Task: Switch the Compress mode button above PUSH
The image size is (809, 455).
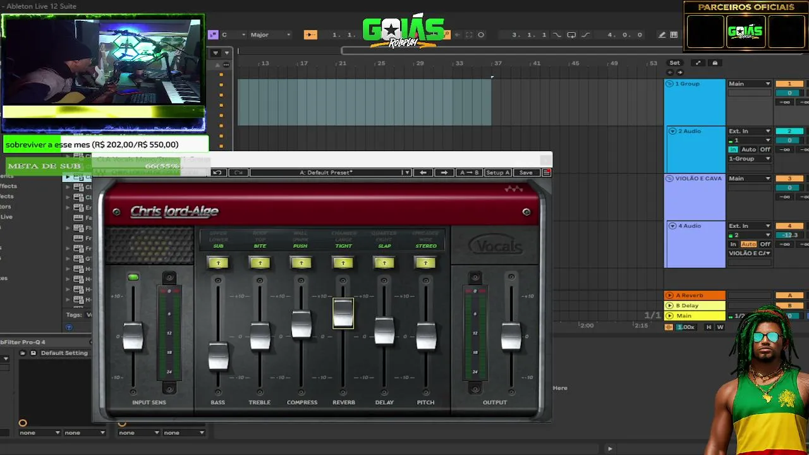Action: point(301,262)
